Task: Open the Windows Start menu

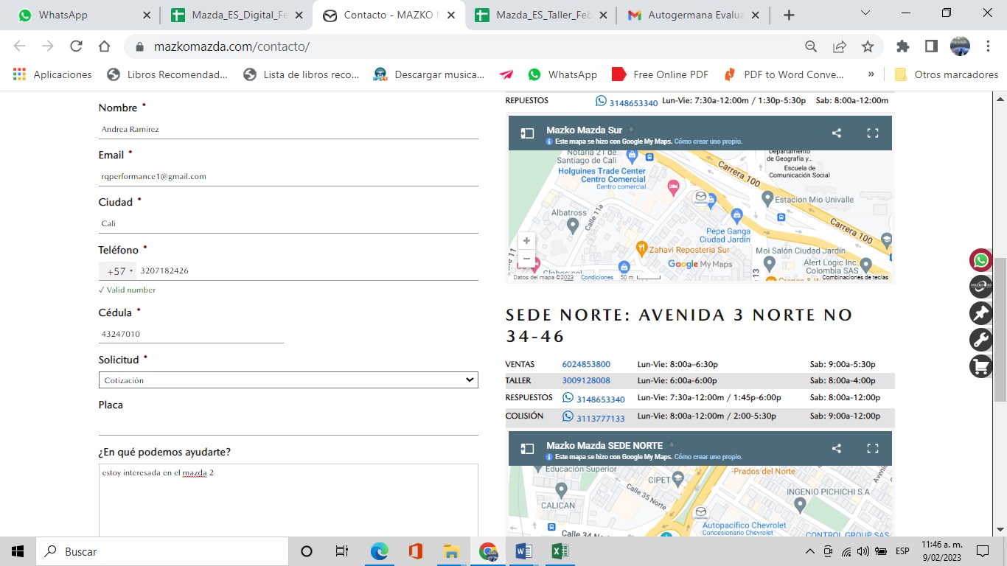Action: [x=18, y=551]
